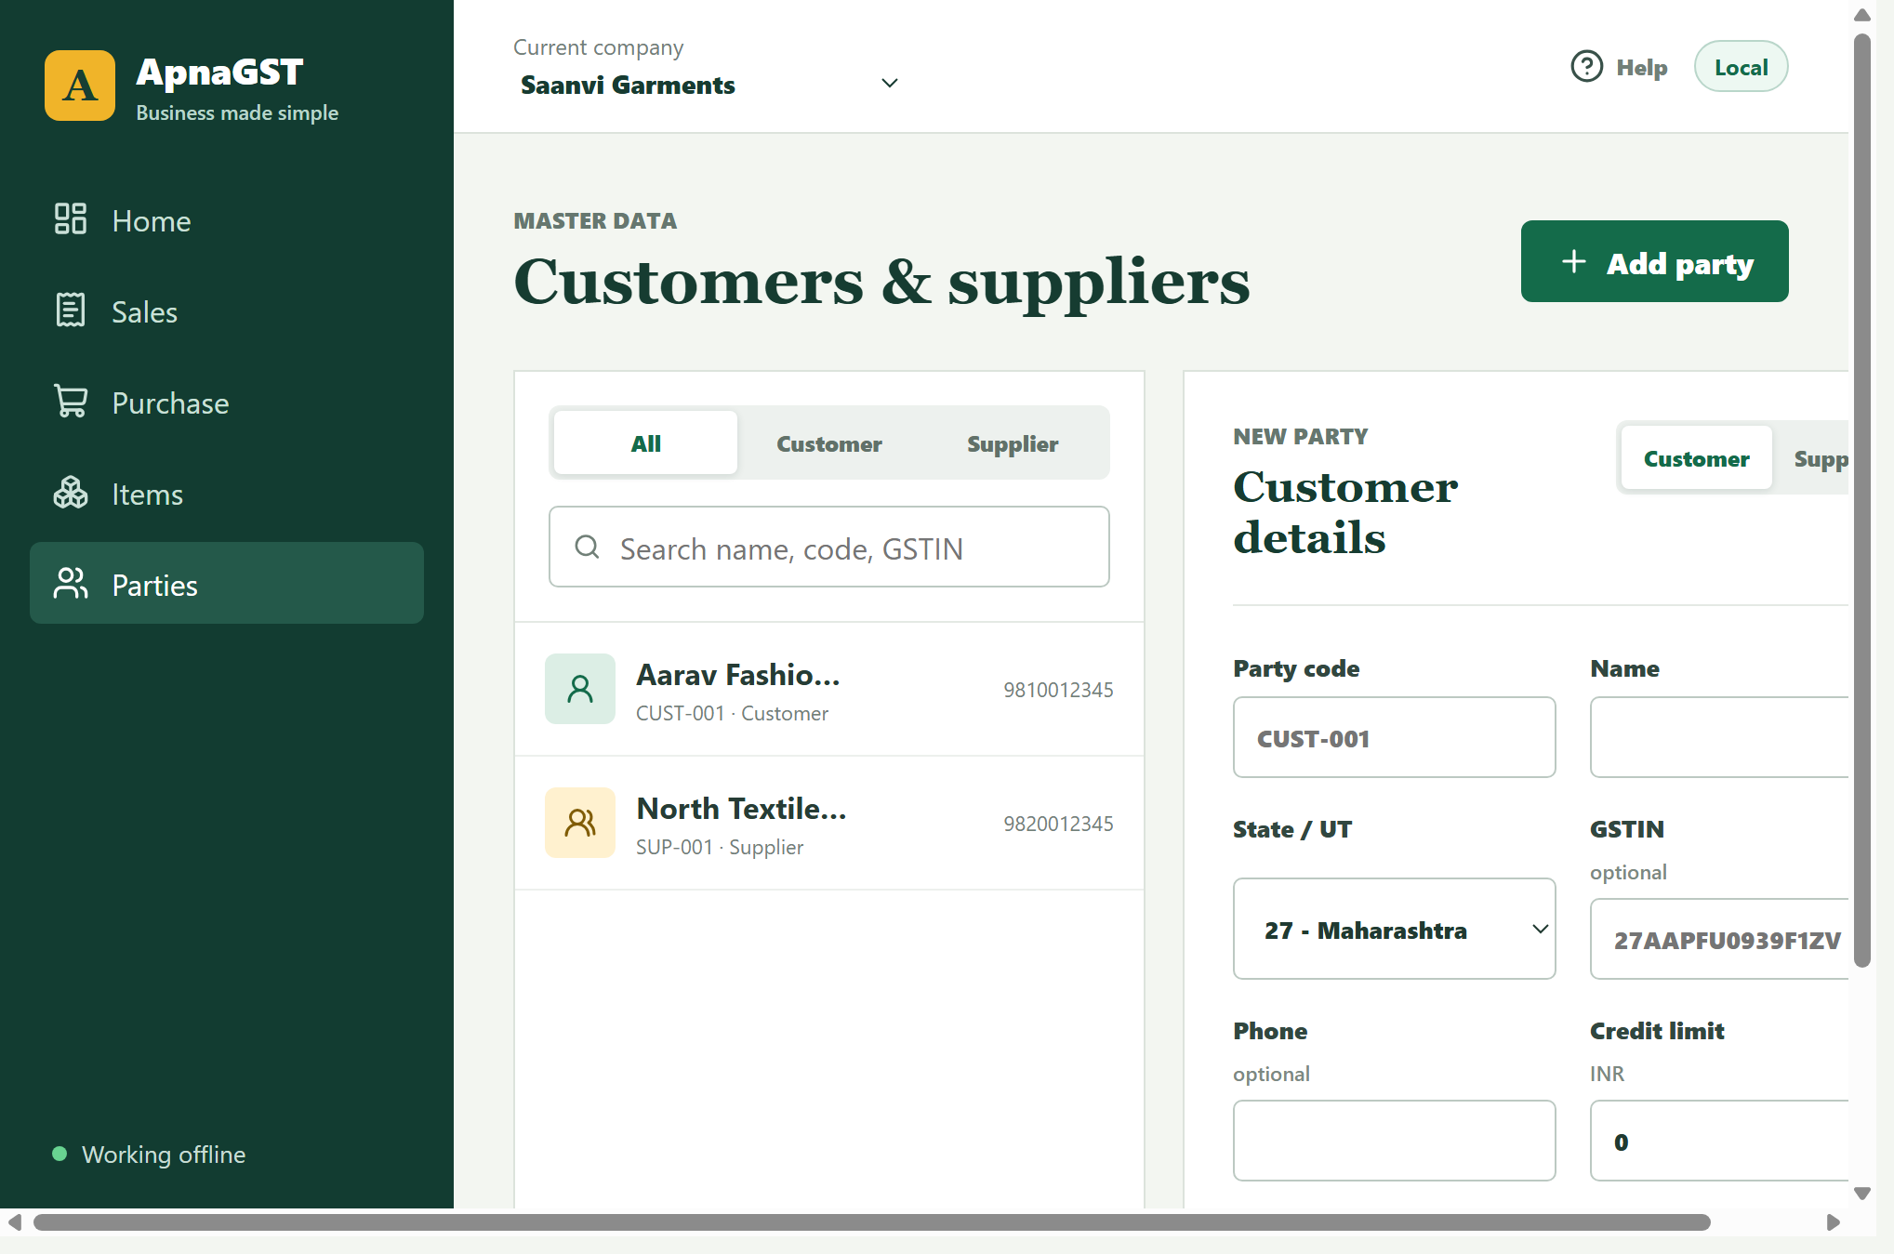Focus the Search name, code, GSTIN field

coord(829,547)
